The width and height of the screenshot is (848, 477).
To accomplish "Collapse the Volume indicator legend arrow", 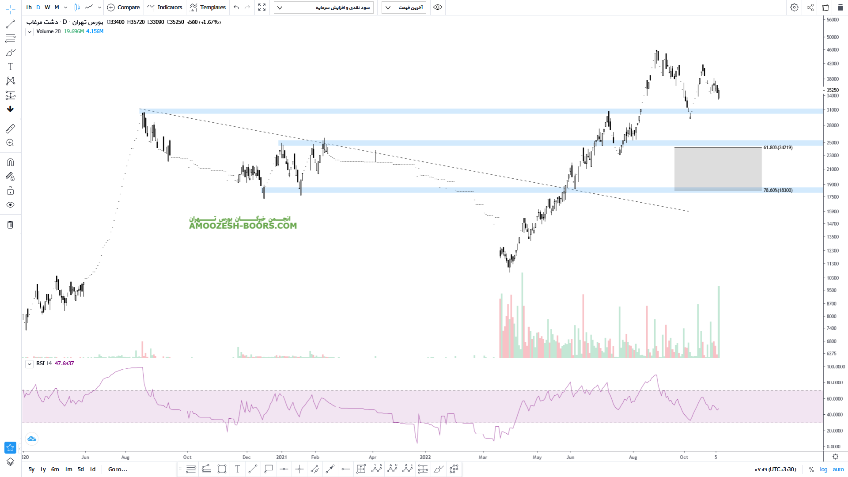I will click(29, 32).
